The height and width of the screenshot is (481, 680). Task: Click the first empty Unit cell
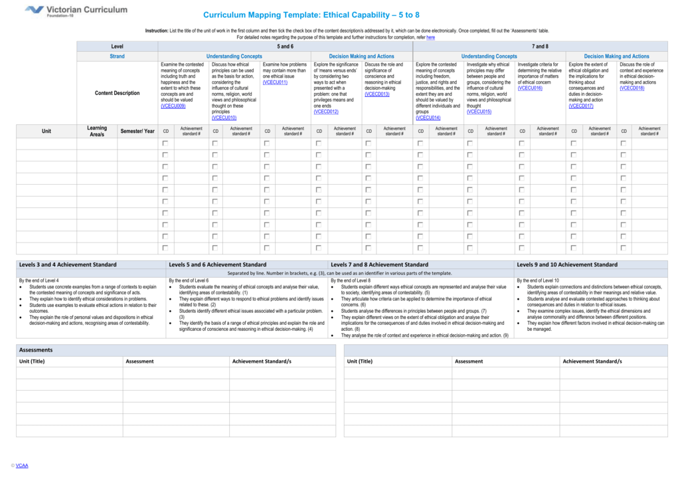tap(46, 144)
